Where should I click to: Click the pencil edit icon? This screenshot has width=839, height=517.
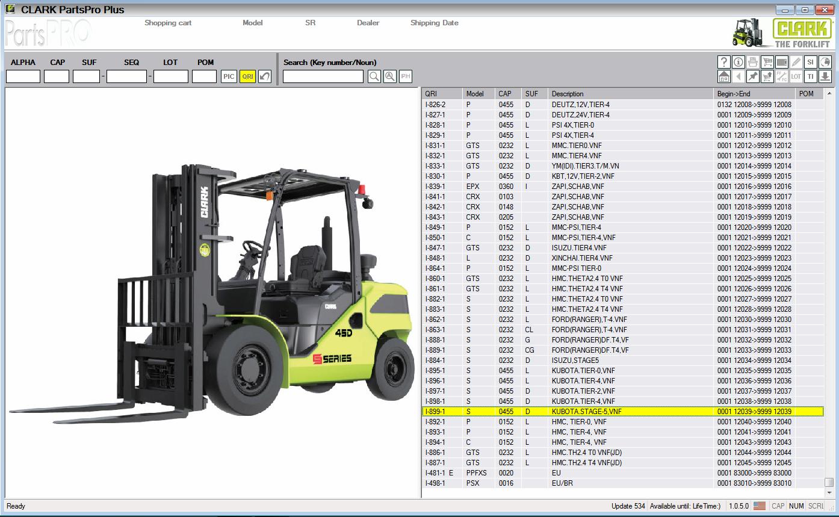796,62
